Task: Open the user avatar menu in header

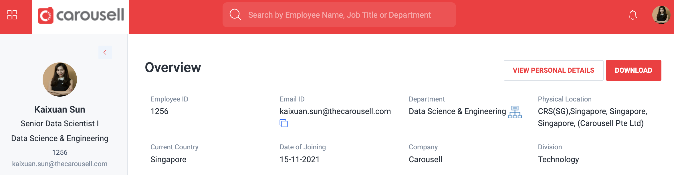Action: 661,15
